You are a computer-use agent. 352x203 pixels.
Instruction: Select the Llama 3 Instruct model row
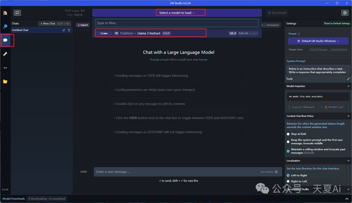click(177, 33)
